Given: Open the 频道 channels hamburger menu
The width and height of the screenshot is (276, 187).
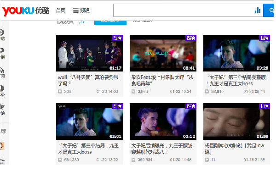Looking at the screenshot, I should pyautogui.click(x=81, y=10).
